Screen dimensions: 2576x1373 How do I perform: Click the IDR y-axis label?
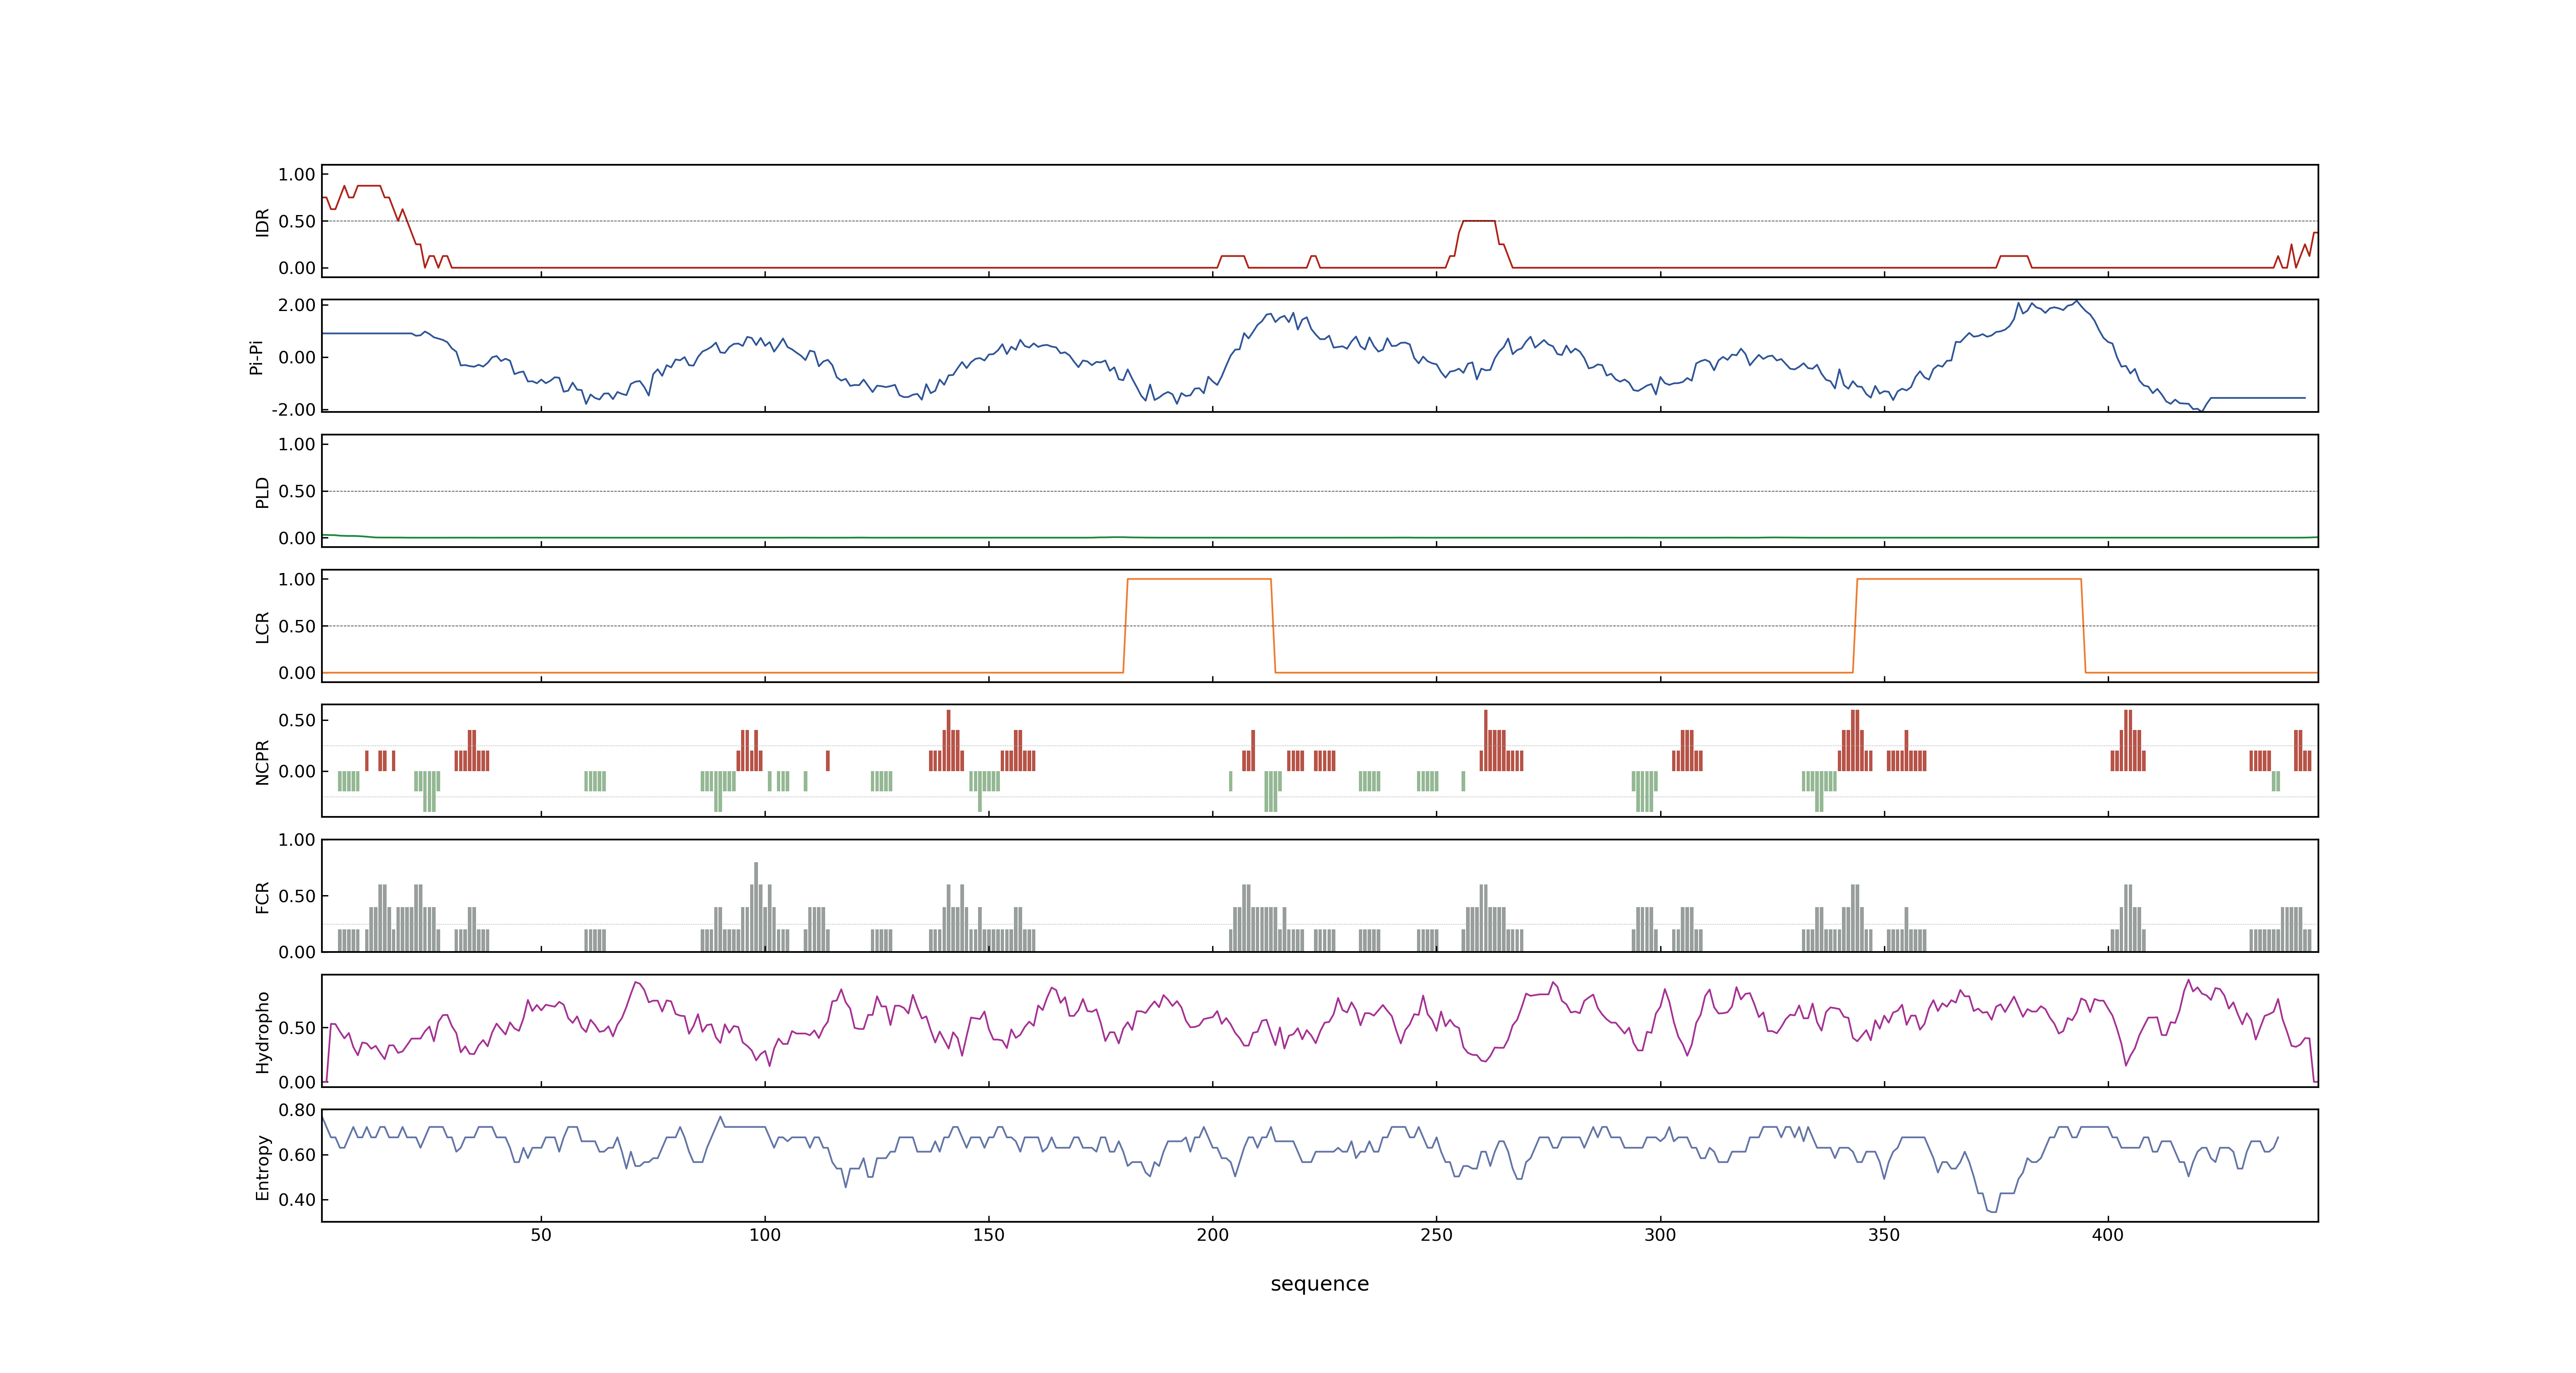tap(262, 222)
